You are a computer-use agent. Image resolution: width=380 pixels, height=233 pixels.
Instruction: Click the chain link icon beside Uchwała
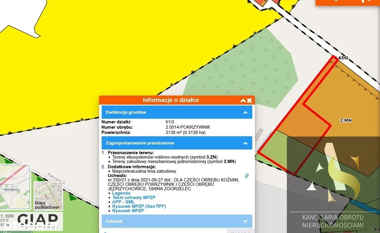pos(246,175)
